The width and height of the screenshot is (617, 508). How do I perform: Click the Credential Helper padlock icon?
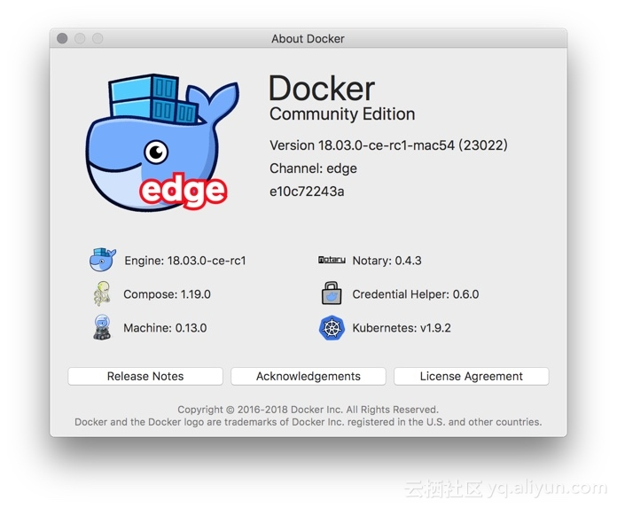pyautogui.click(x=332, y=293)
